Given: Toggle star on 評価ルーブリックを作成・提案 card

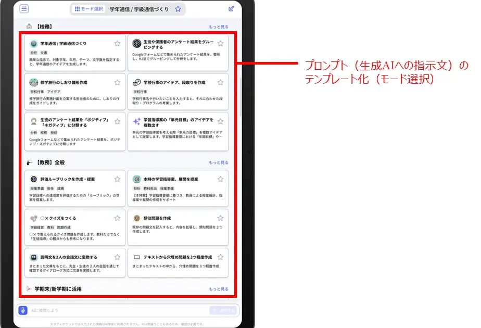Looking at the screenshot, I should 117,179.
